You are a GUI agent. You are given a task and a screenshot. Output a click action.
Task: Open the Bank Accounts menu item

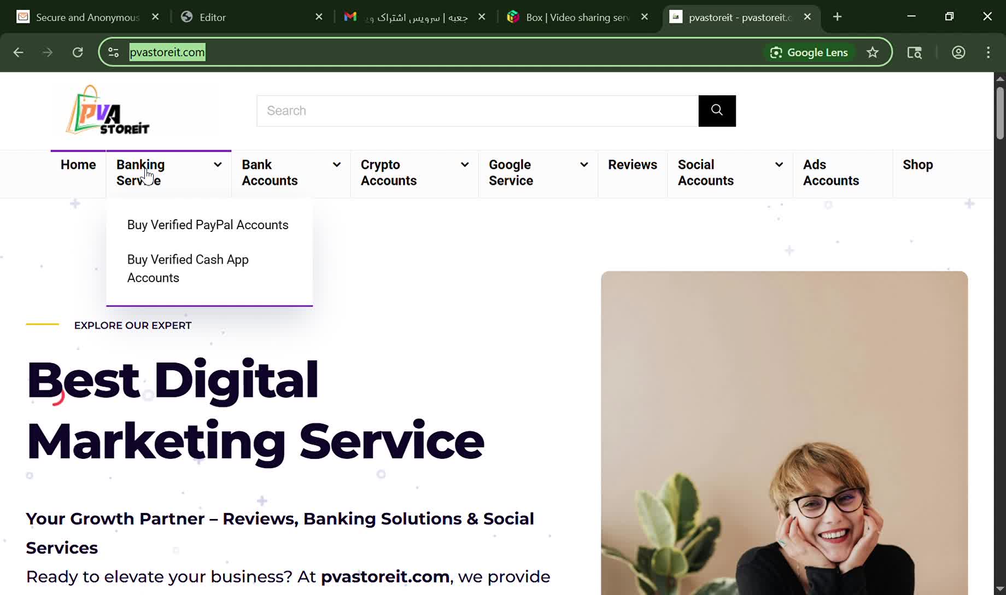pos(270,173)
